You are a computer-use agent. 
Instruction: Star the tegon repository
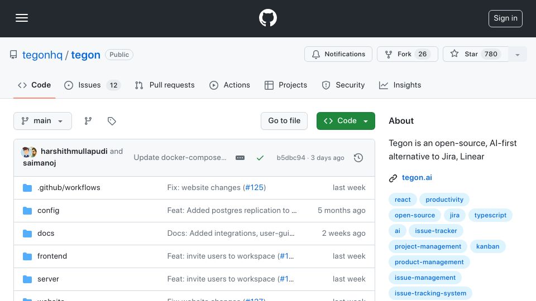coord(475,54)
